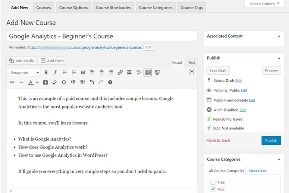This screenshot has width=289, height=193.
Task: Clear formatting with the eraser icon
Action: [54, 82]
